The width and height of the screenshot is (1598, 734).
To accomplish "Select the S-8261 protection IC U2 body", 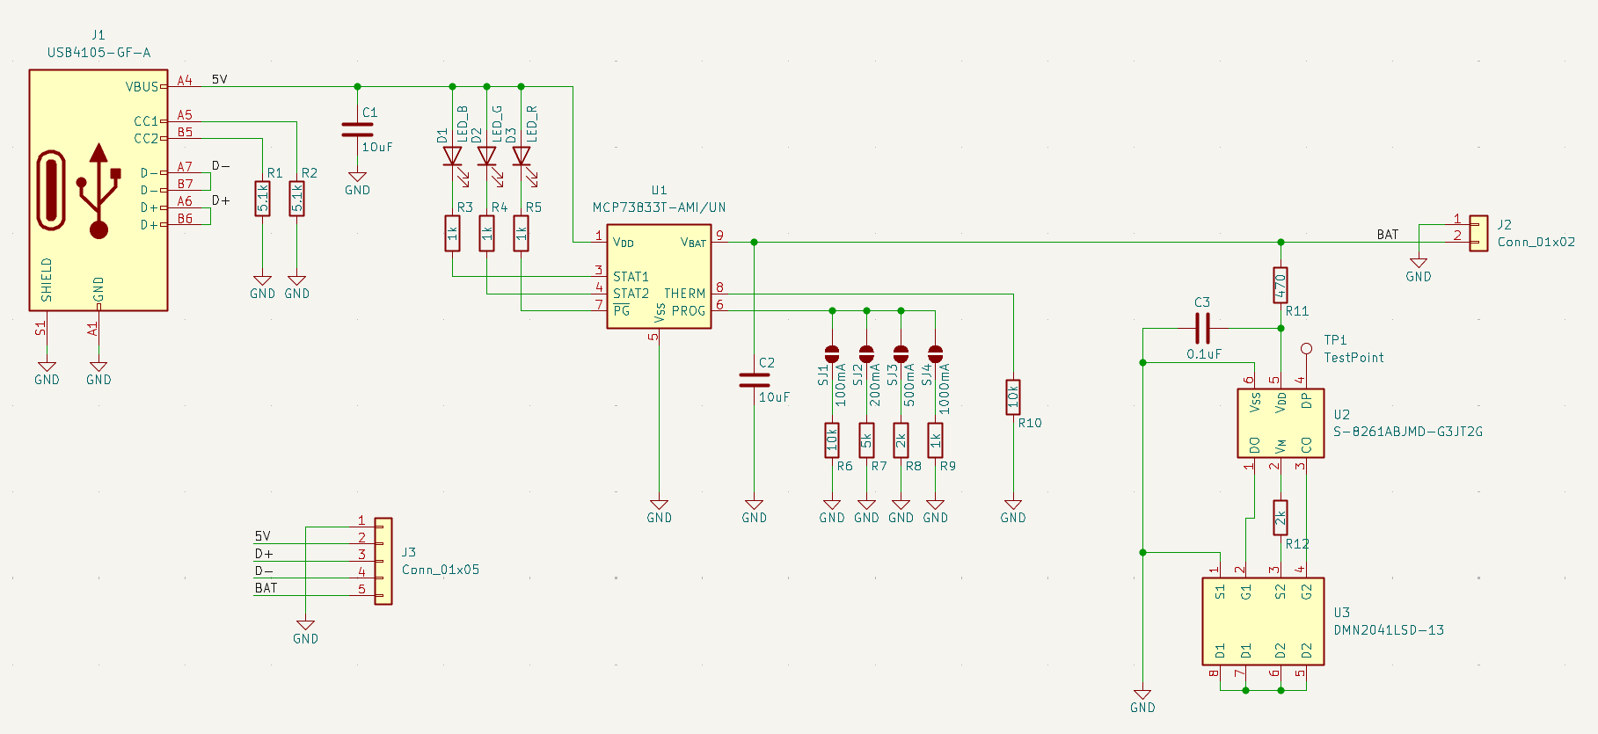I will [1281, 423].
